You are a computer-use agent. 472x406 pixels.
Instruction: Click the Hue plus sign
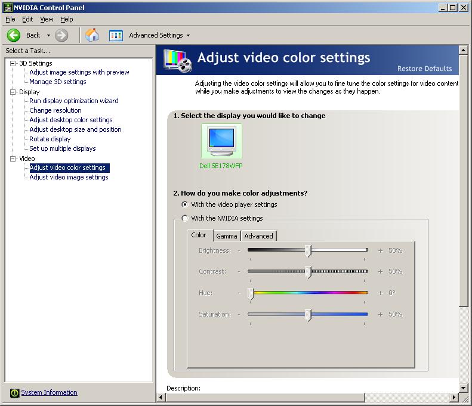click(x=381, y=293)
